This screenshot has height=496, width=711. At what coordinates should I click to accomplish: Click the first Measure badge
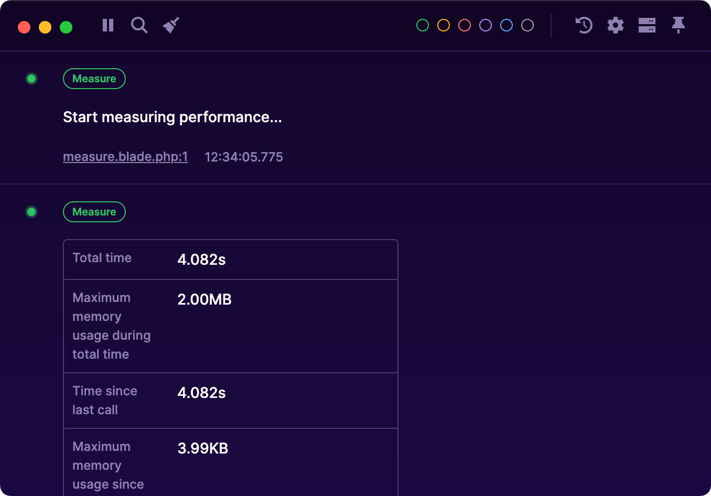click(x=94, y=78)
